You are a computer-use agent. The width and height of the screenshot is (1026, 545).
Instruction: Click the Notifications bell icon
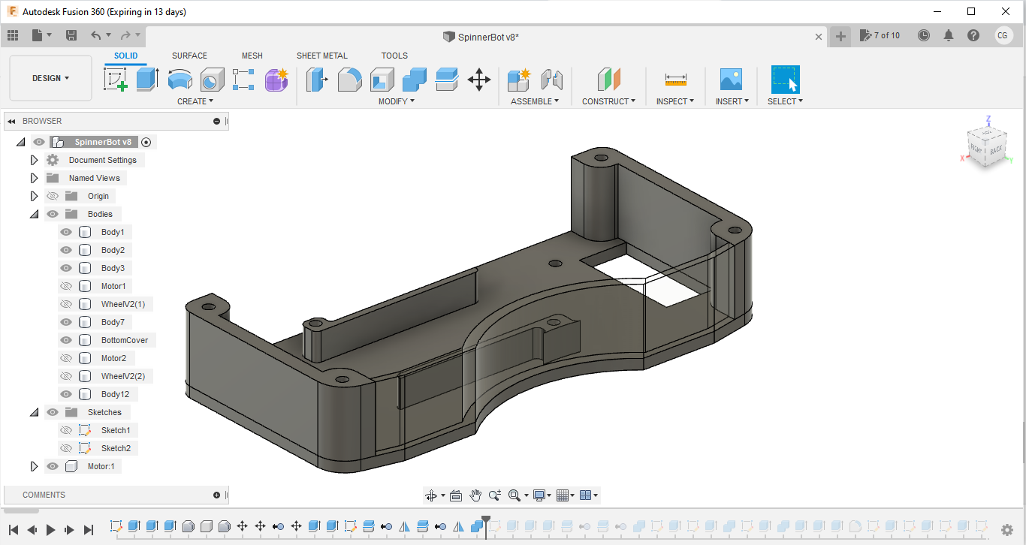[x=949, y=35]
